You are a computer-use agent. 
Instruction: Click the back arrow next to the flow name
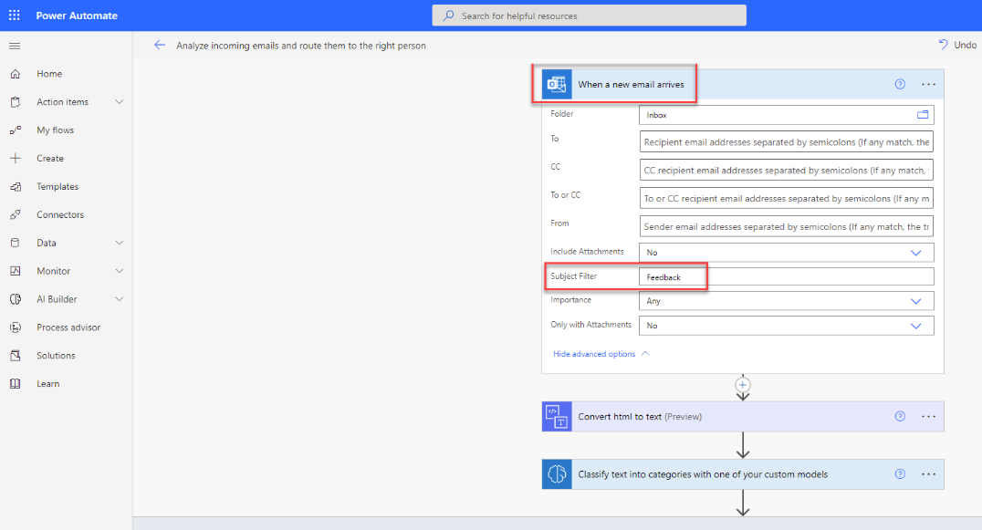(160, 44)
